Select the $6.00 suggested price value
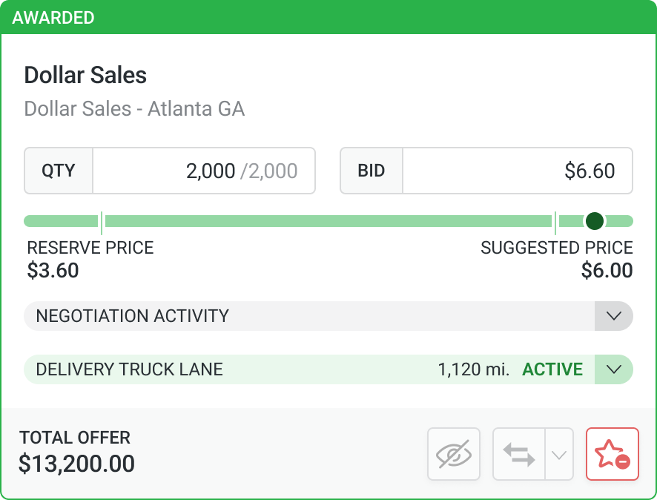The image size is (657, 500). pos(607,271)
